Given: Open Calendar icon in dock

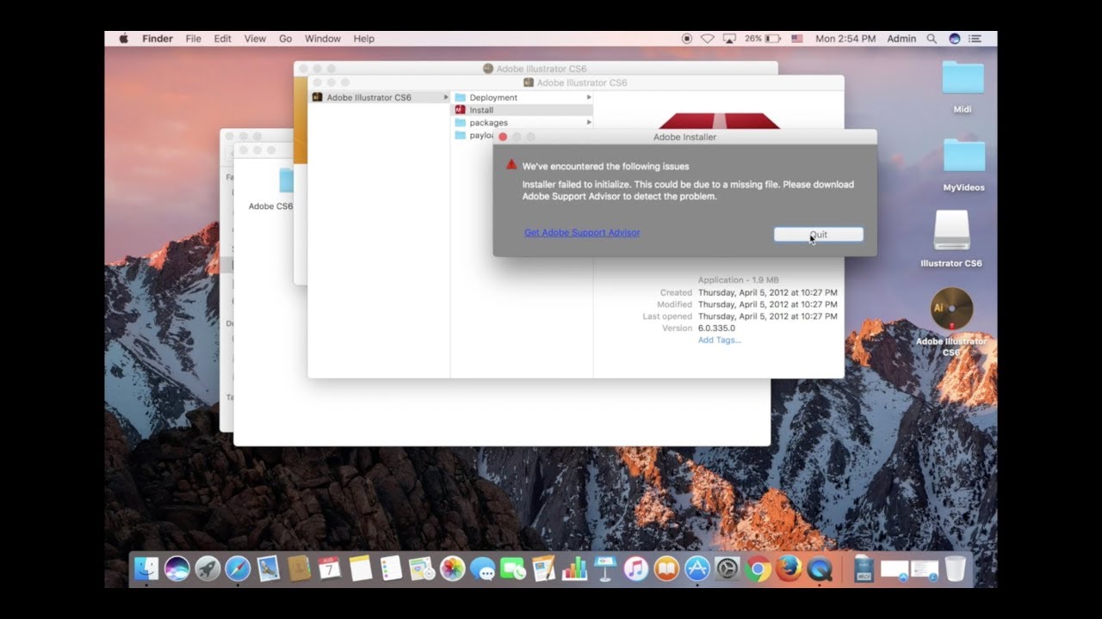Looking at the screenshot, I should click(330, 568).
